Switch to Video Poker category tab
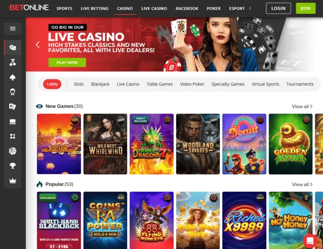Image resolution: width=323 pixels, height=249 pixels. pos(192,84)
